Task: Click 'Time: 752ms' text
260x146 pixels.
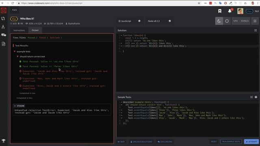Action: coord(19,38)
